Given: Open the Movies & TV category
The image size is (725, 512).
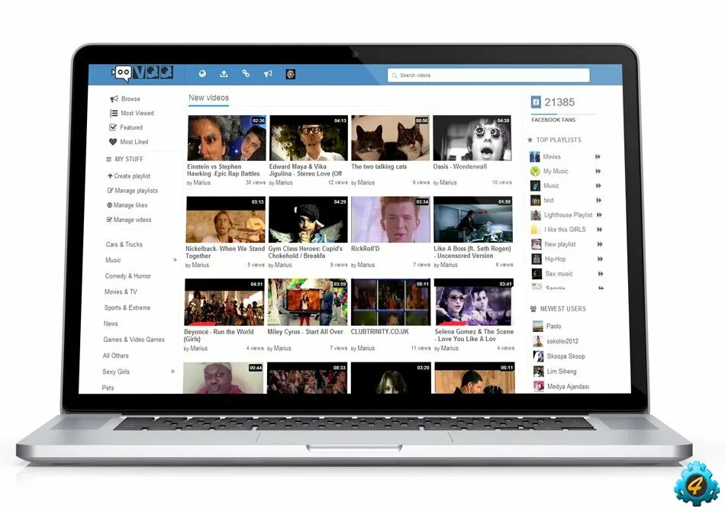Looking at the screenshot, I should (x=121, y=291).
